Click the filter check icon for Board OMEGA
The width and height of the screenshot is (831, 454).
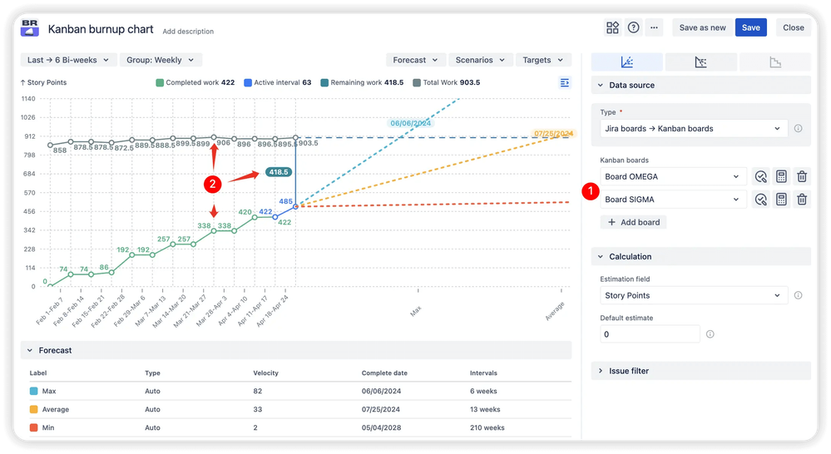click(x=760, y=176)
